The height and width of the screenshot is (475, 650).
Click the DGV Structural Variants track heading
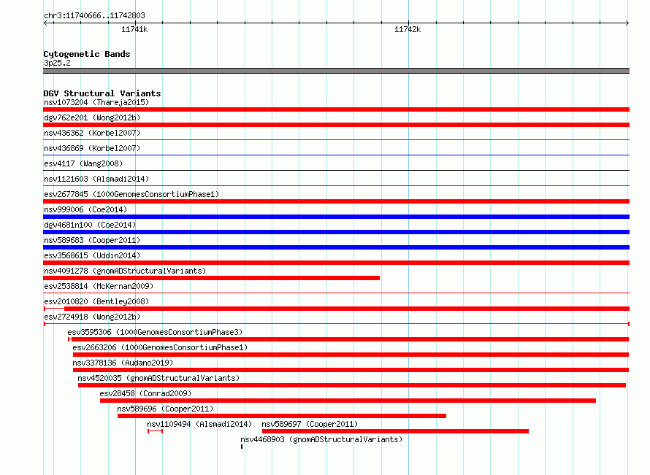tap(102, 93)
